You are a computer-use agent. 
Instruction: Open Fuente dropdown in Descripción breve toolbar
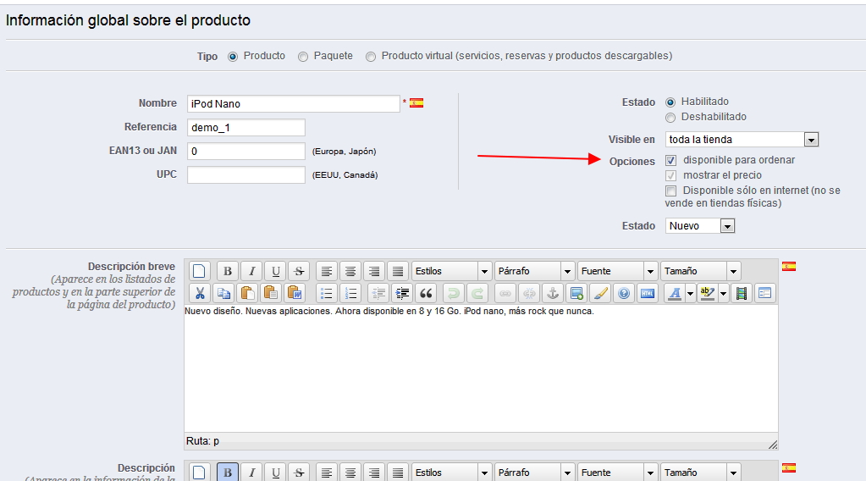(617, 271)
